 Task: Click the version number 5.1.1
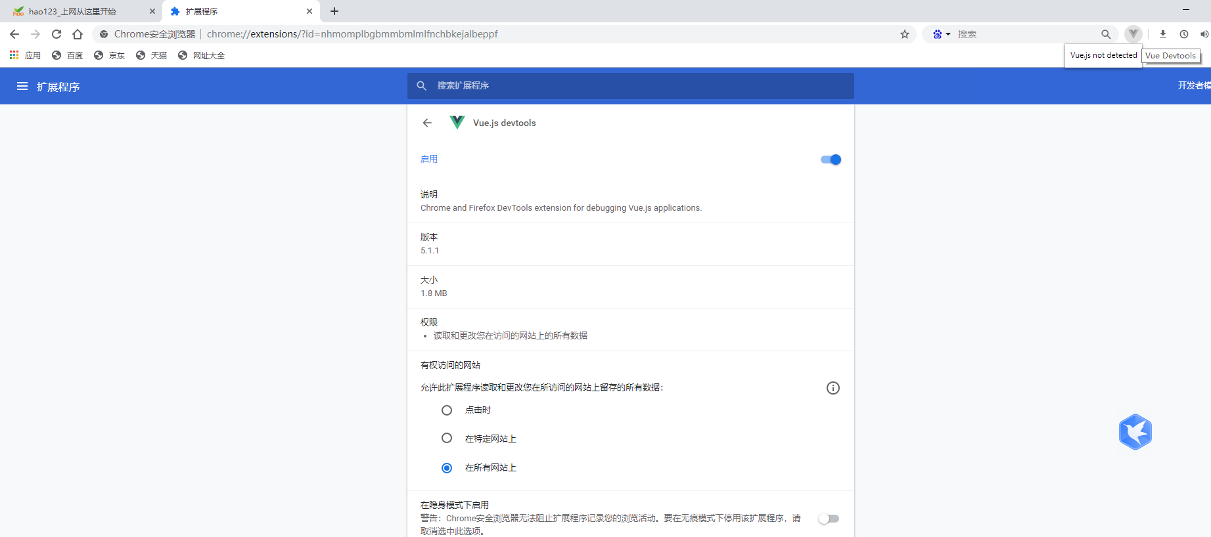click(430, 251)
